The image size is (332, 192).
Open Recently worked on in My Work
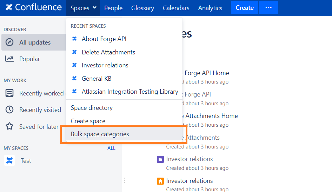pos(43,93)
